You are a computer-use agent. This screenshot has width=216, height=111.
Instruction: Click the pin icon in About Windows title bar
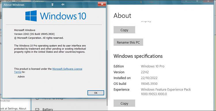point(63,5)
